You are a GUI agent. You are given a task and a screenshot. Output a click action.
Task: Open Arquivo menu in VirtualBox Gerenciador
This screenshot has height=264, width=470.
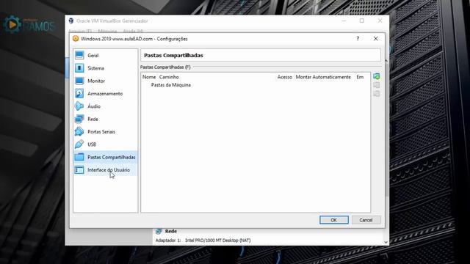pyautogui.click(x=80, y=31)
